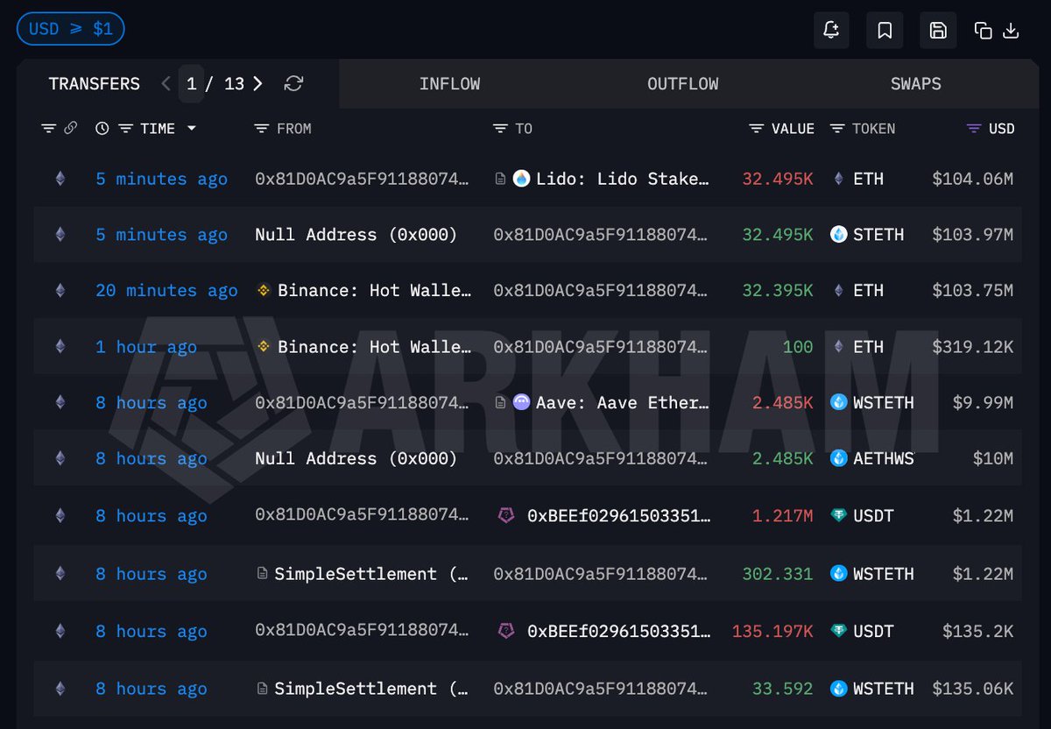Switch to the SWAPS tab
1051x729 pixels.
click(x=915, y=84)
